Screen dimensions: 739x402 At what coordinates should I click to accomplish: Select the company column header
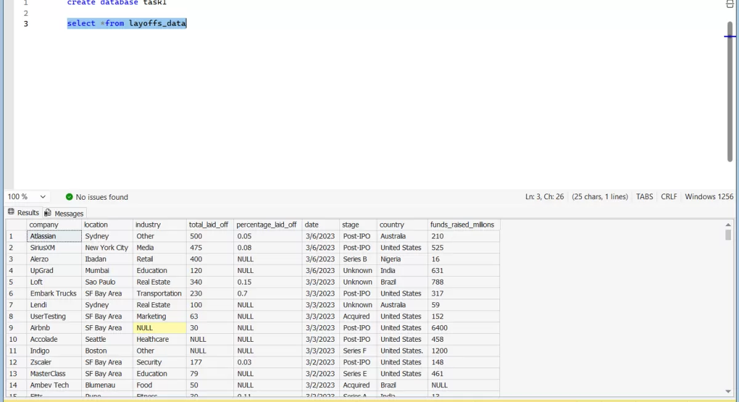[x=44, y=225]
